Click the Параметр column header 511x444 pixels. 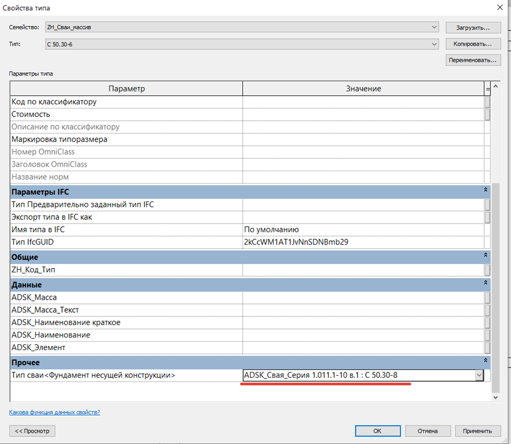(126, 89)
